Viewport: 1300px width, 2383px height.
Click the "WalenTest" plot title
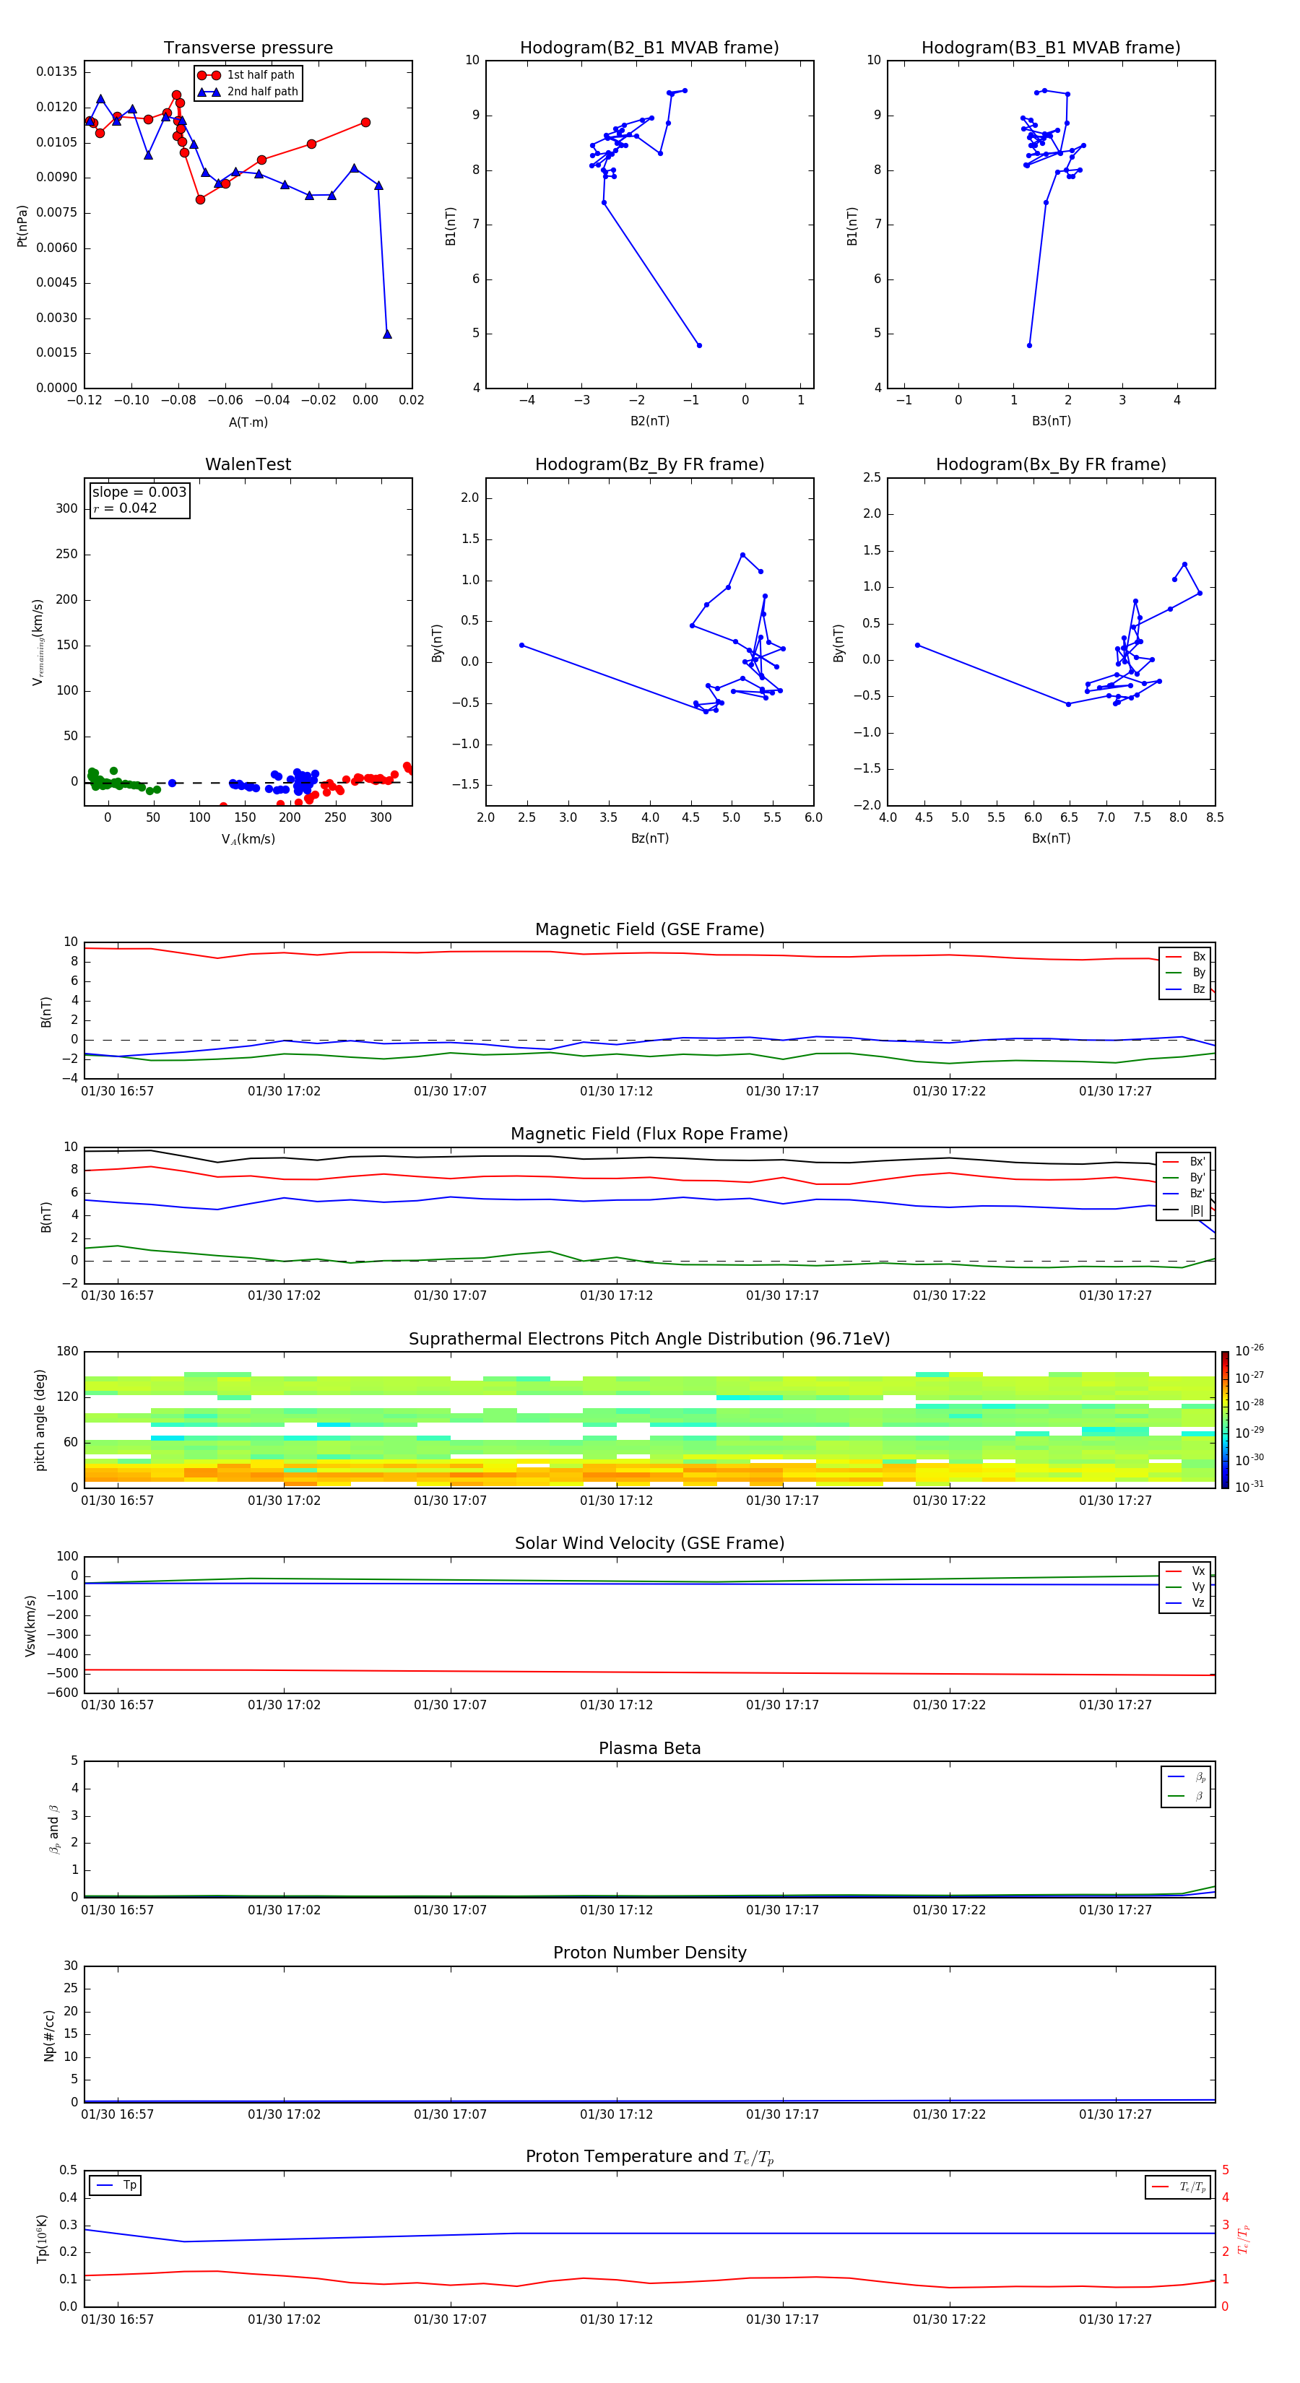tap(248, 464)
